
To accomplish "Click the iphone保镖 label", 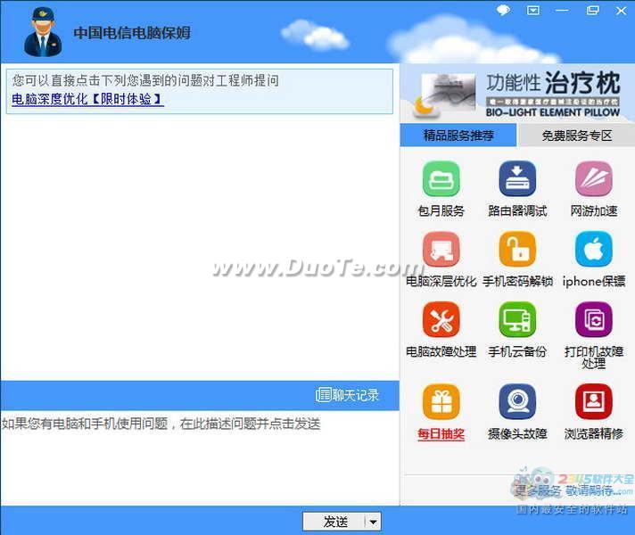I will click(594, 281).
